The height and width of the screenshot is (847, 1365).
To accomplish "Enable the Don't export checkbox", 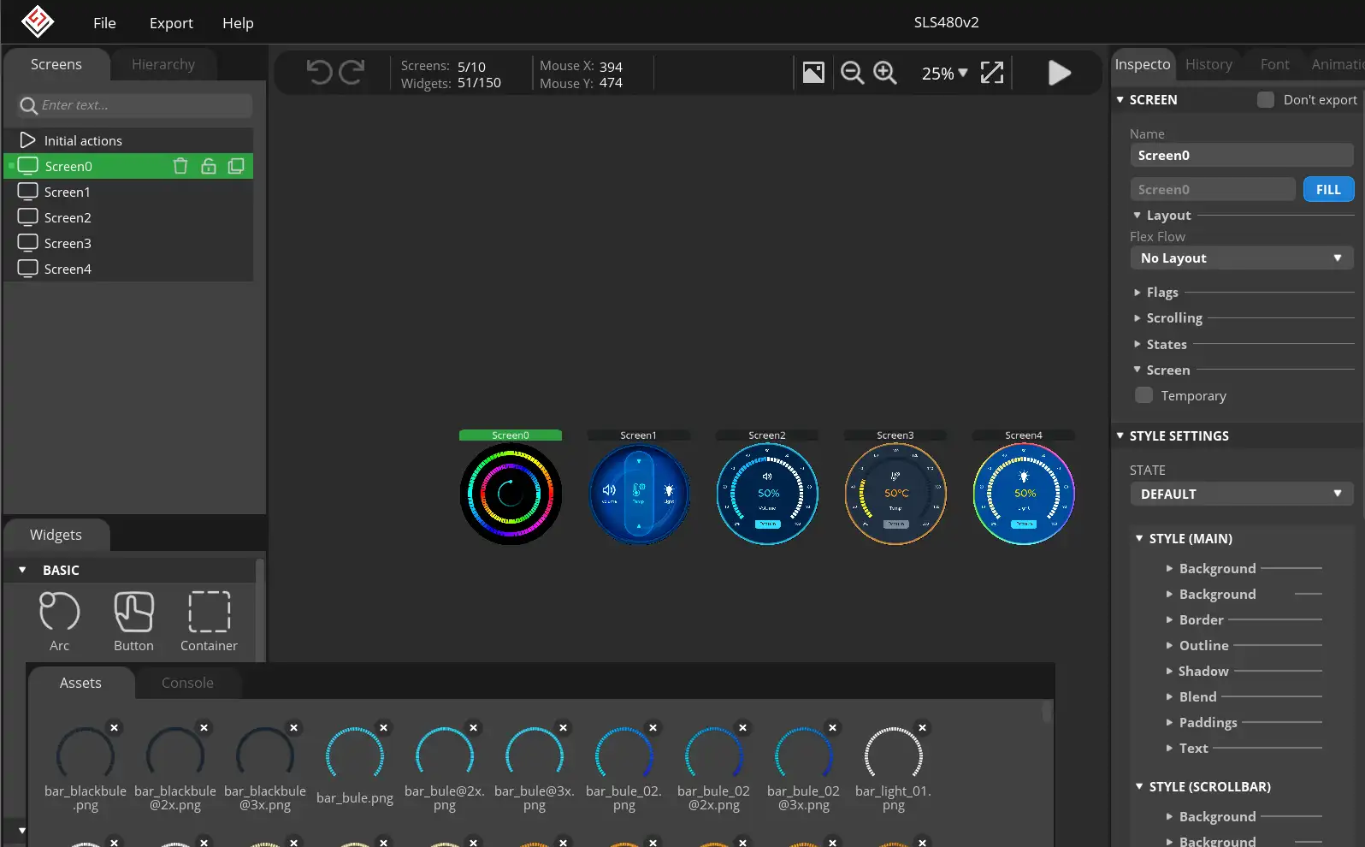I will [x=1265, y=100].
